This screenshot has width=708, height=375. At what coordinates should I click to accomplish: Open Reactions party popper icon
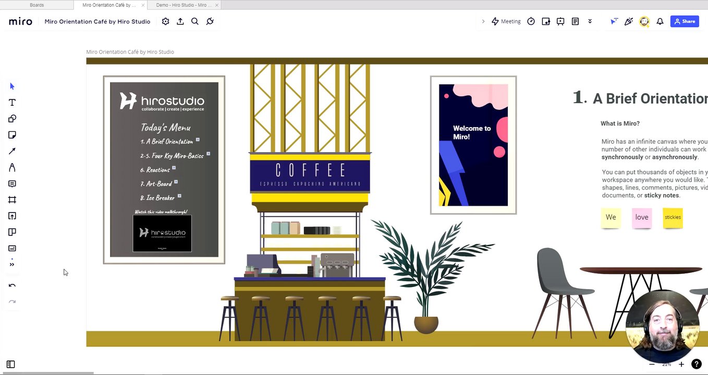629,21
